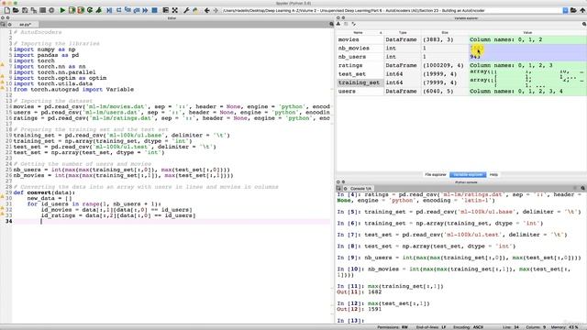587x330 pixels.
Task: Step over the current debug line
Action: [x=118, y=10]
